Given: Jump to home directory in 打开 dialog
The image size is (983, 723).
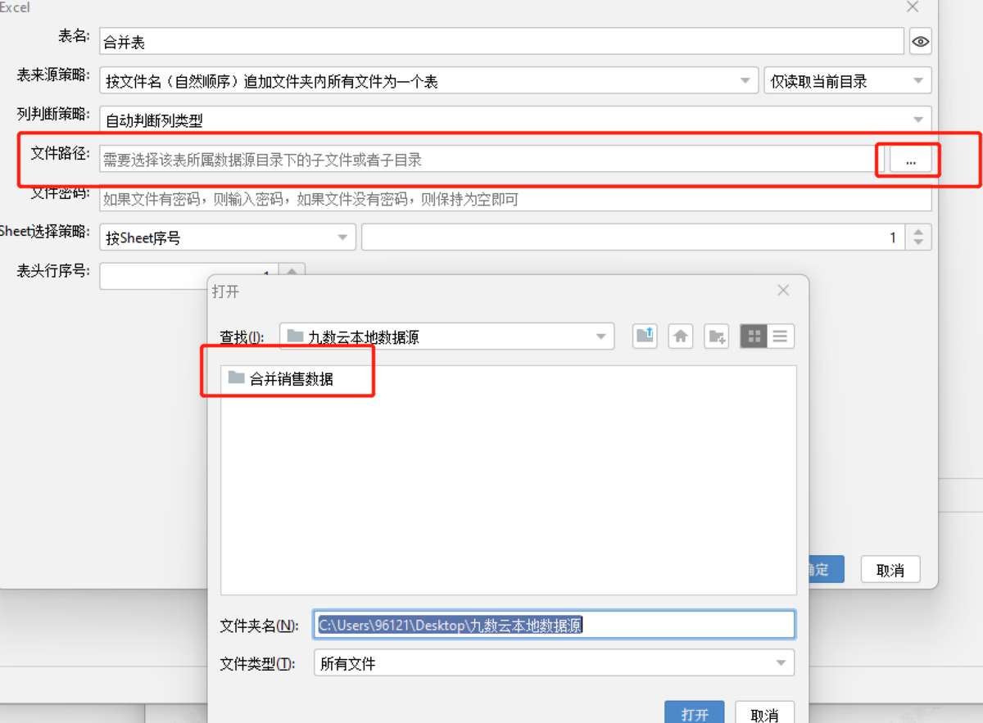Looking at the screenshot, I should (x=681, y=336).
